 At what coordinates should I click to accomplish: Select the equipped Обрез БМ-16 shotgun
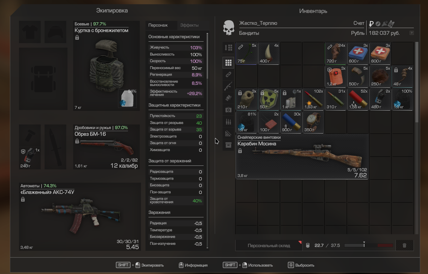[x=106, y=147]
